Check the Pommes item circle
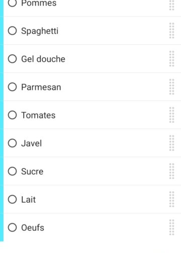The height and width of the screenshot is (253, 181). (x=13, y=4)
